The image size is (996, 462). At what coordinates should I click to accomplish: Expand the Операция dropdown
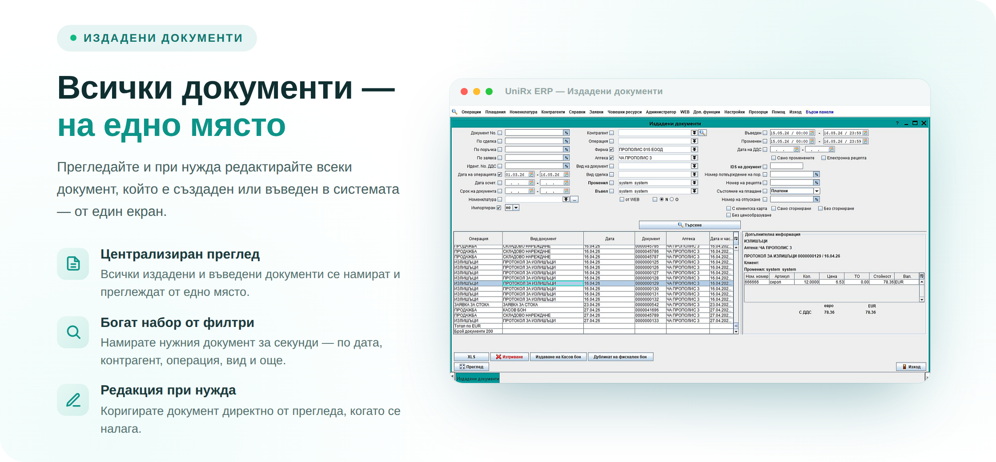(x=694, y=141)
